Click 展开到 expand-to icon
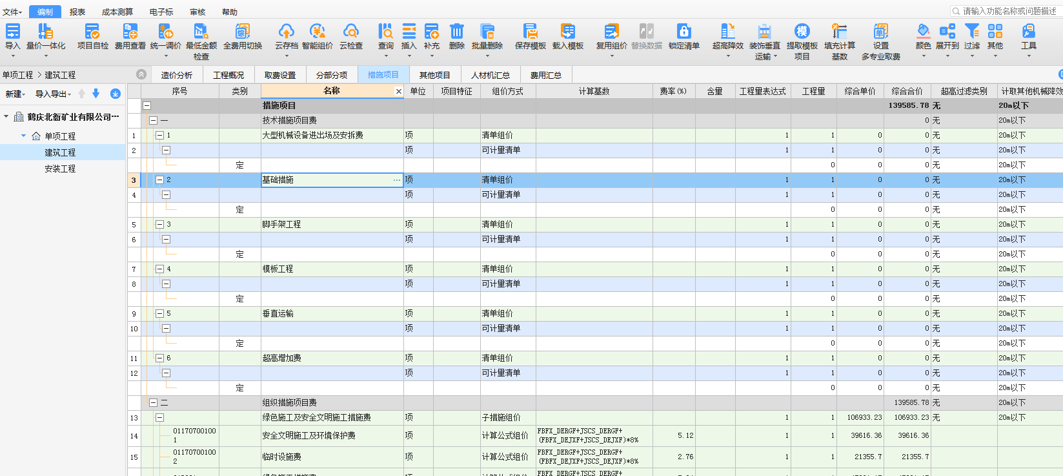Screen dimensions: 1063x476 pos(947,36)
